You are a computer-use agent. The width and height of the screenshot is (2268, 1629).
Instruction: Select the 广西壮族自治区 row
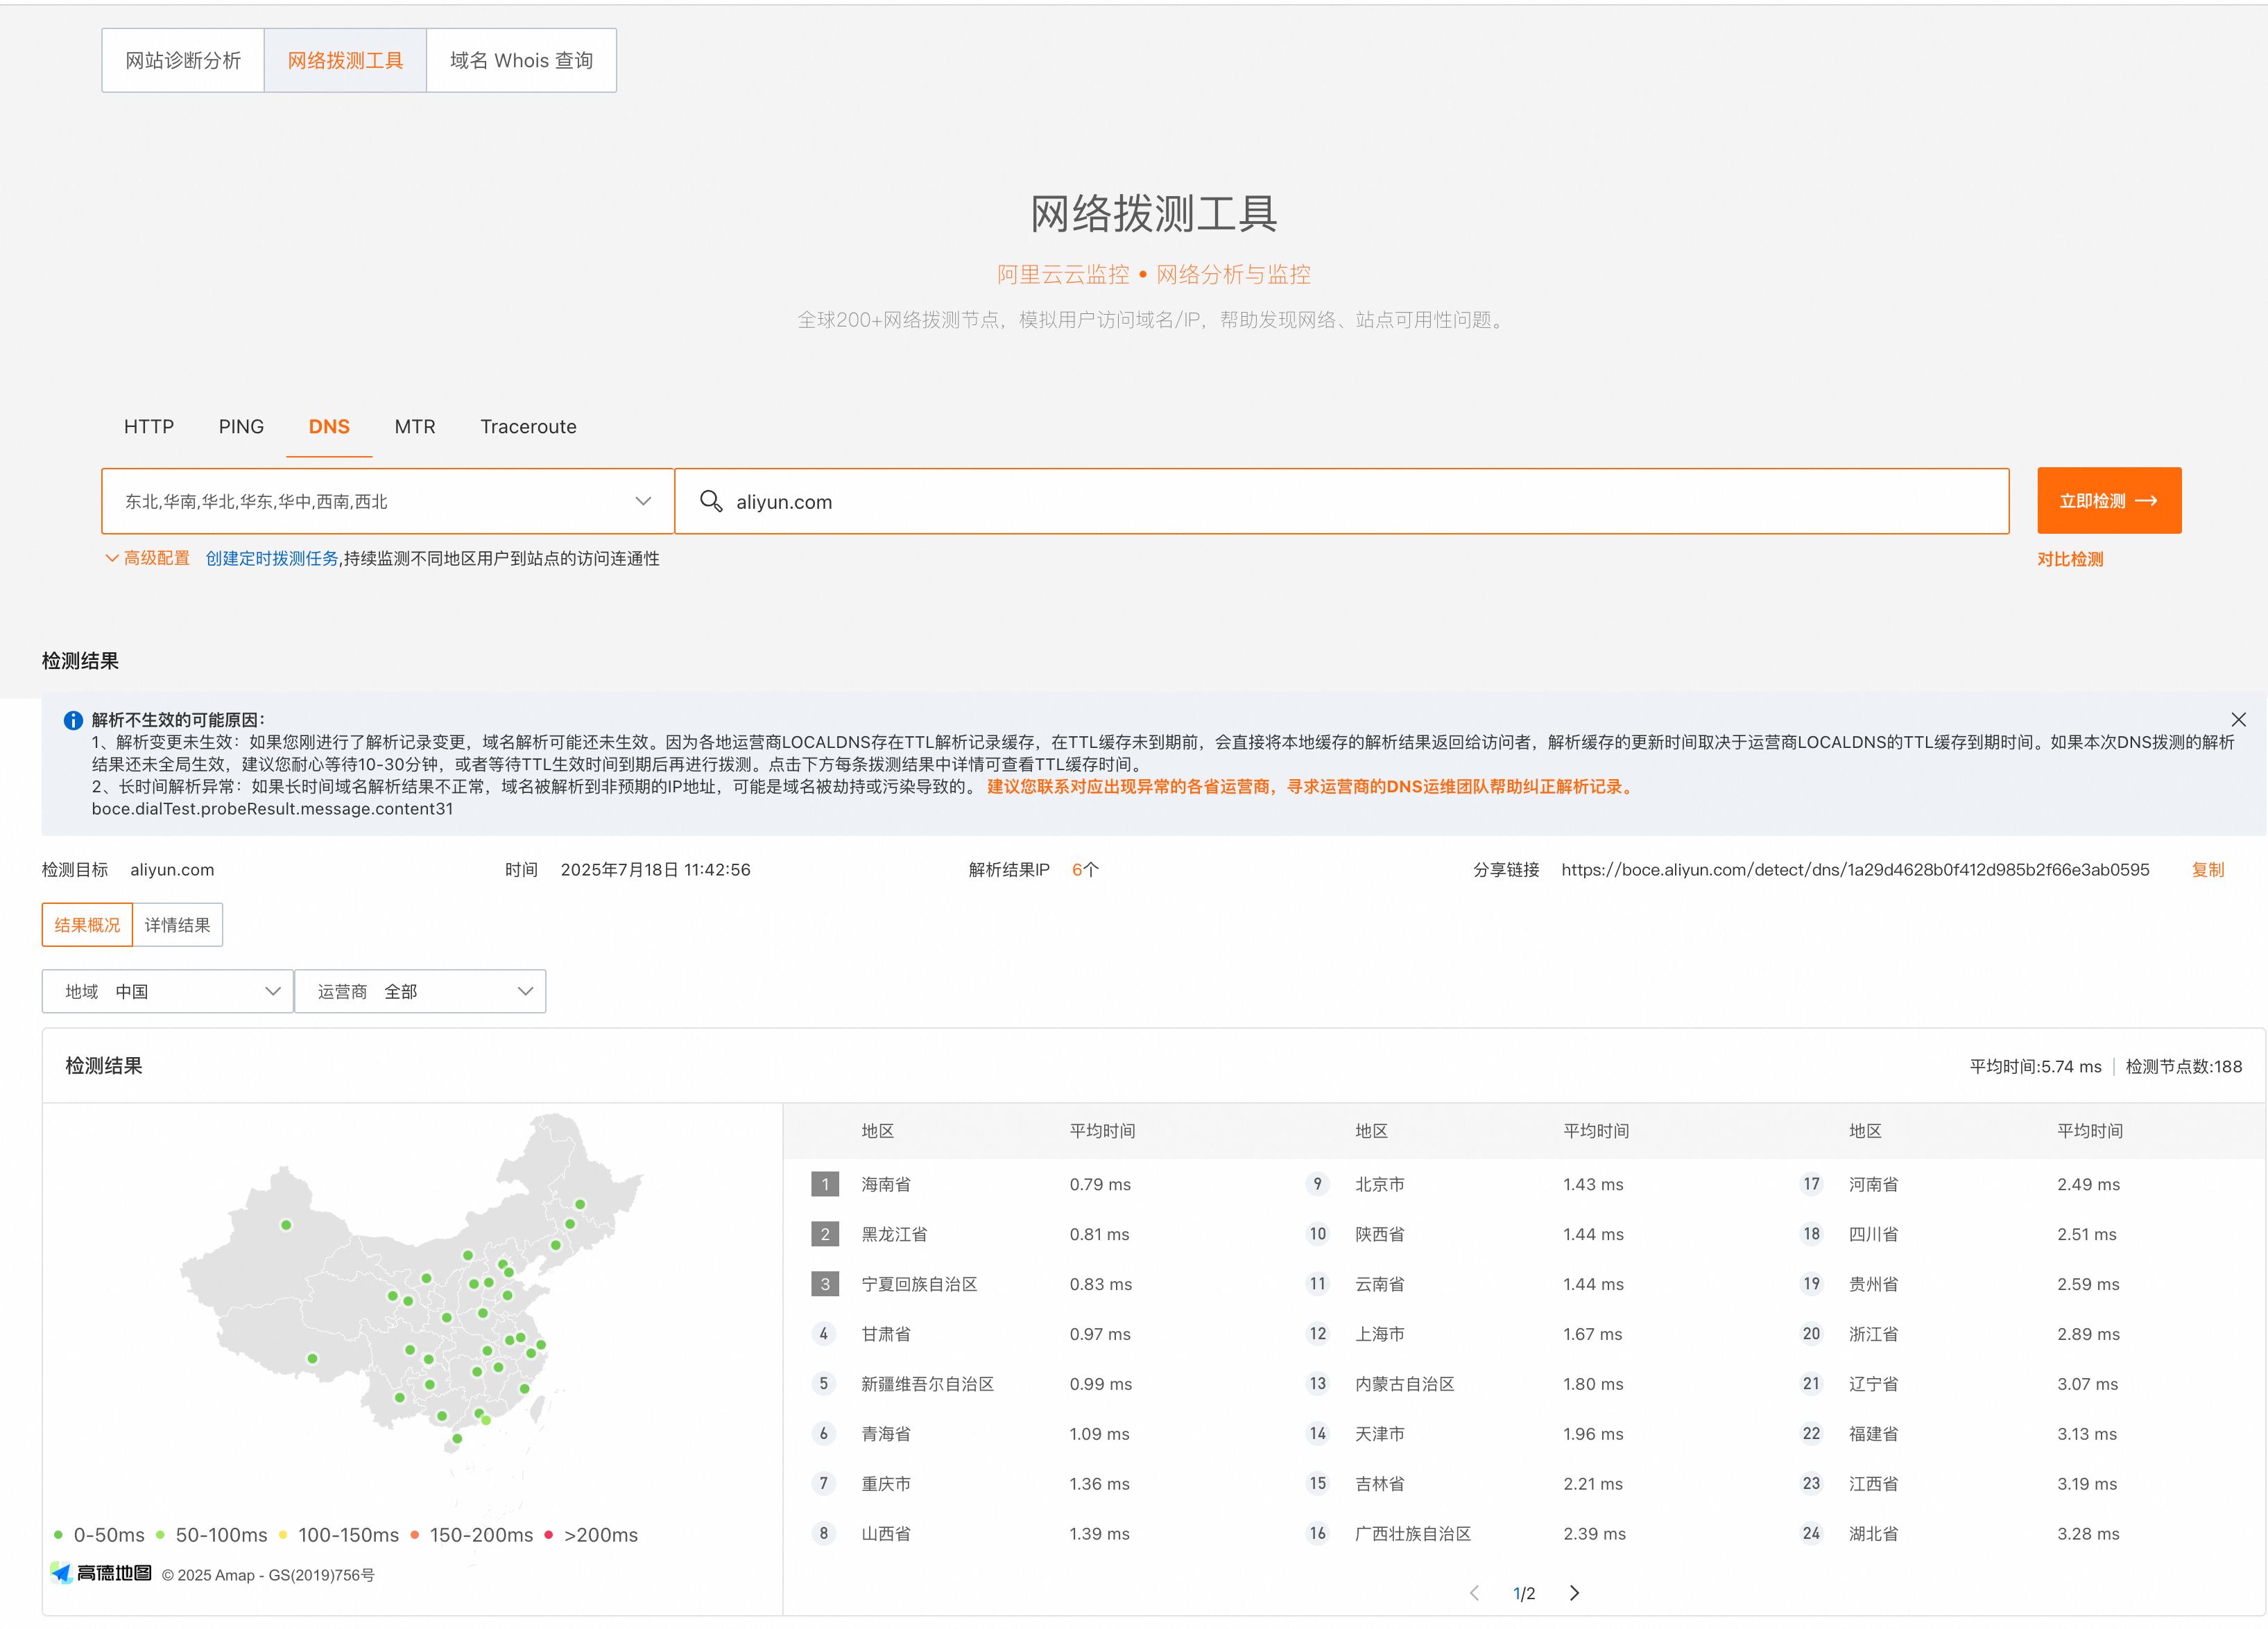coord(1524,1534)
